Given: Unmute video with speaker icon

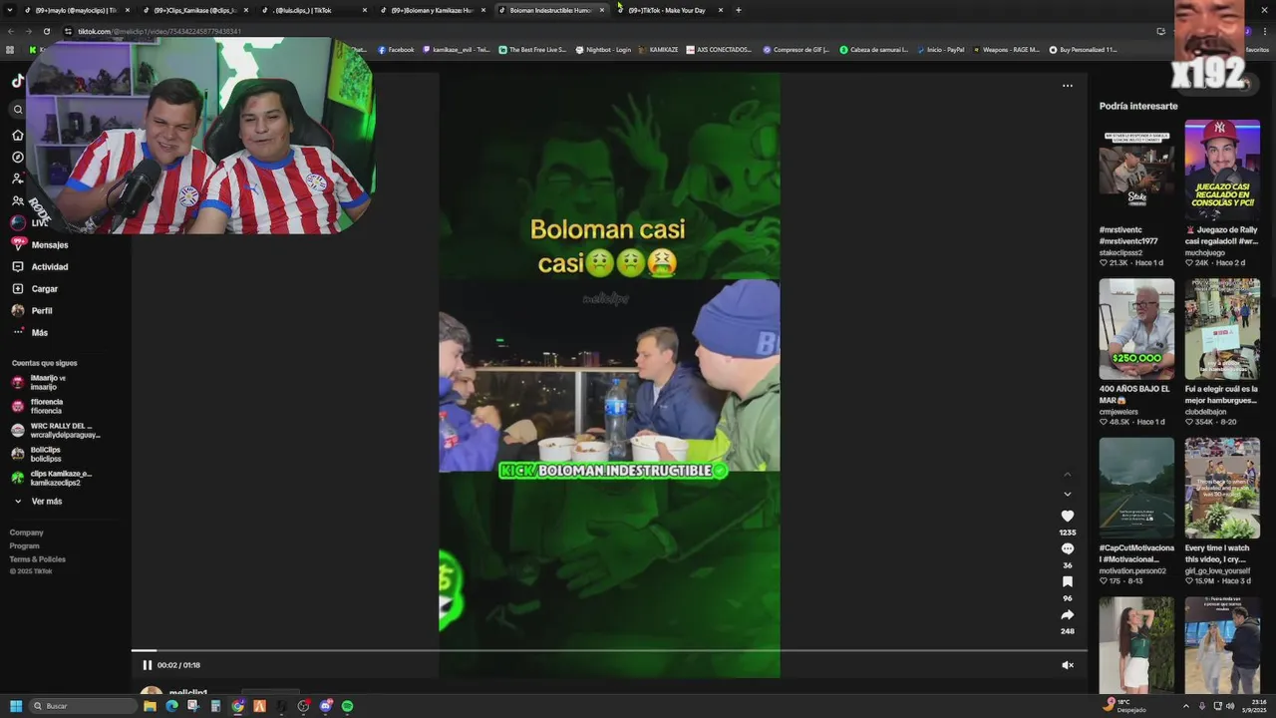Looking at the screenshot, I should 1067,665.
